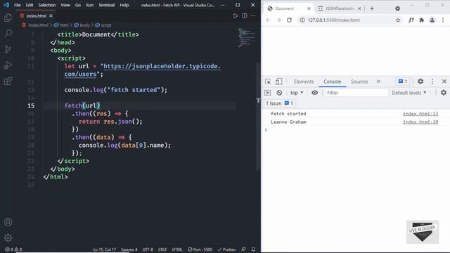Open the Run menu
Viewport: 450px width, 253px height.
coord(89,5)
